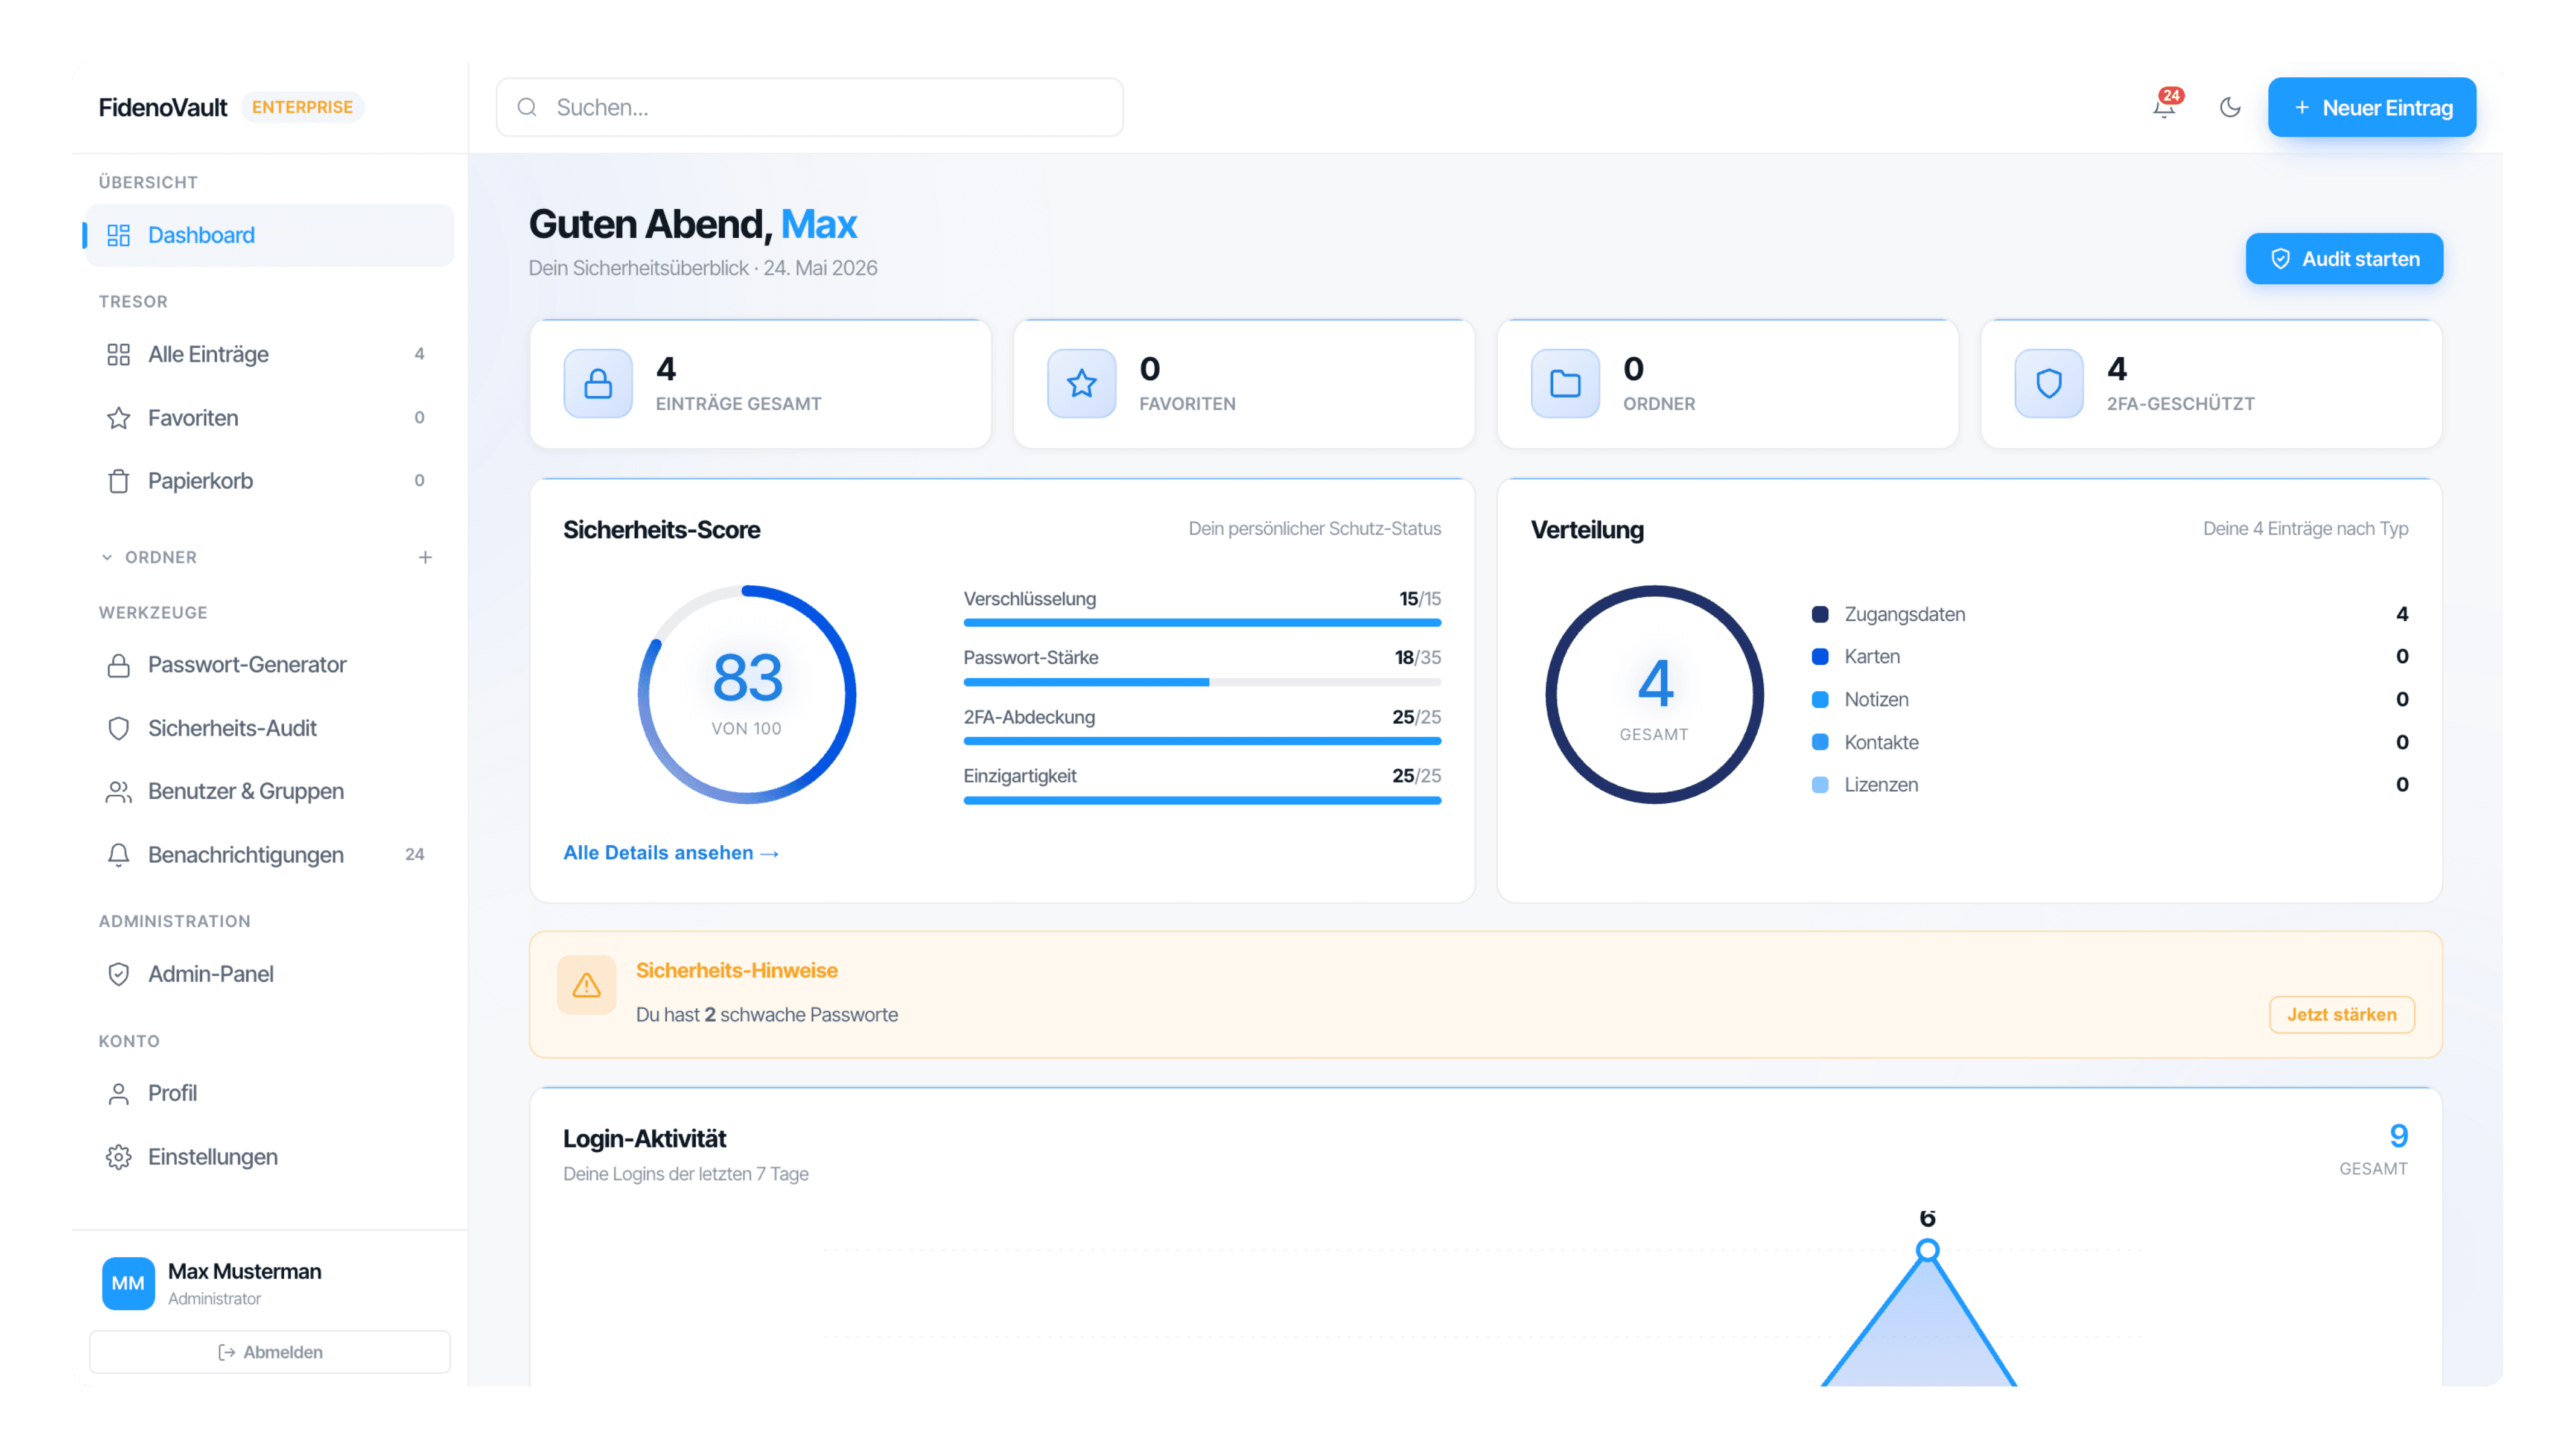Click the Passwort-Stärke progress bar
The height and width of the screenshot is (1448, 2576).
tap(1202, 682)
